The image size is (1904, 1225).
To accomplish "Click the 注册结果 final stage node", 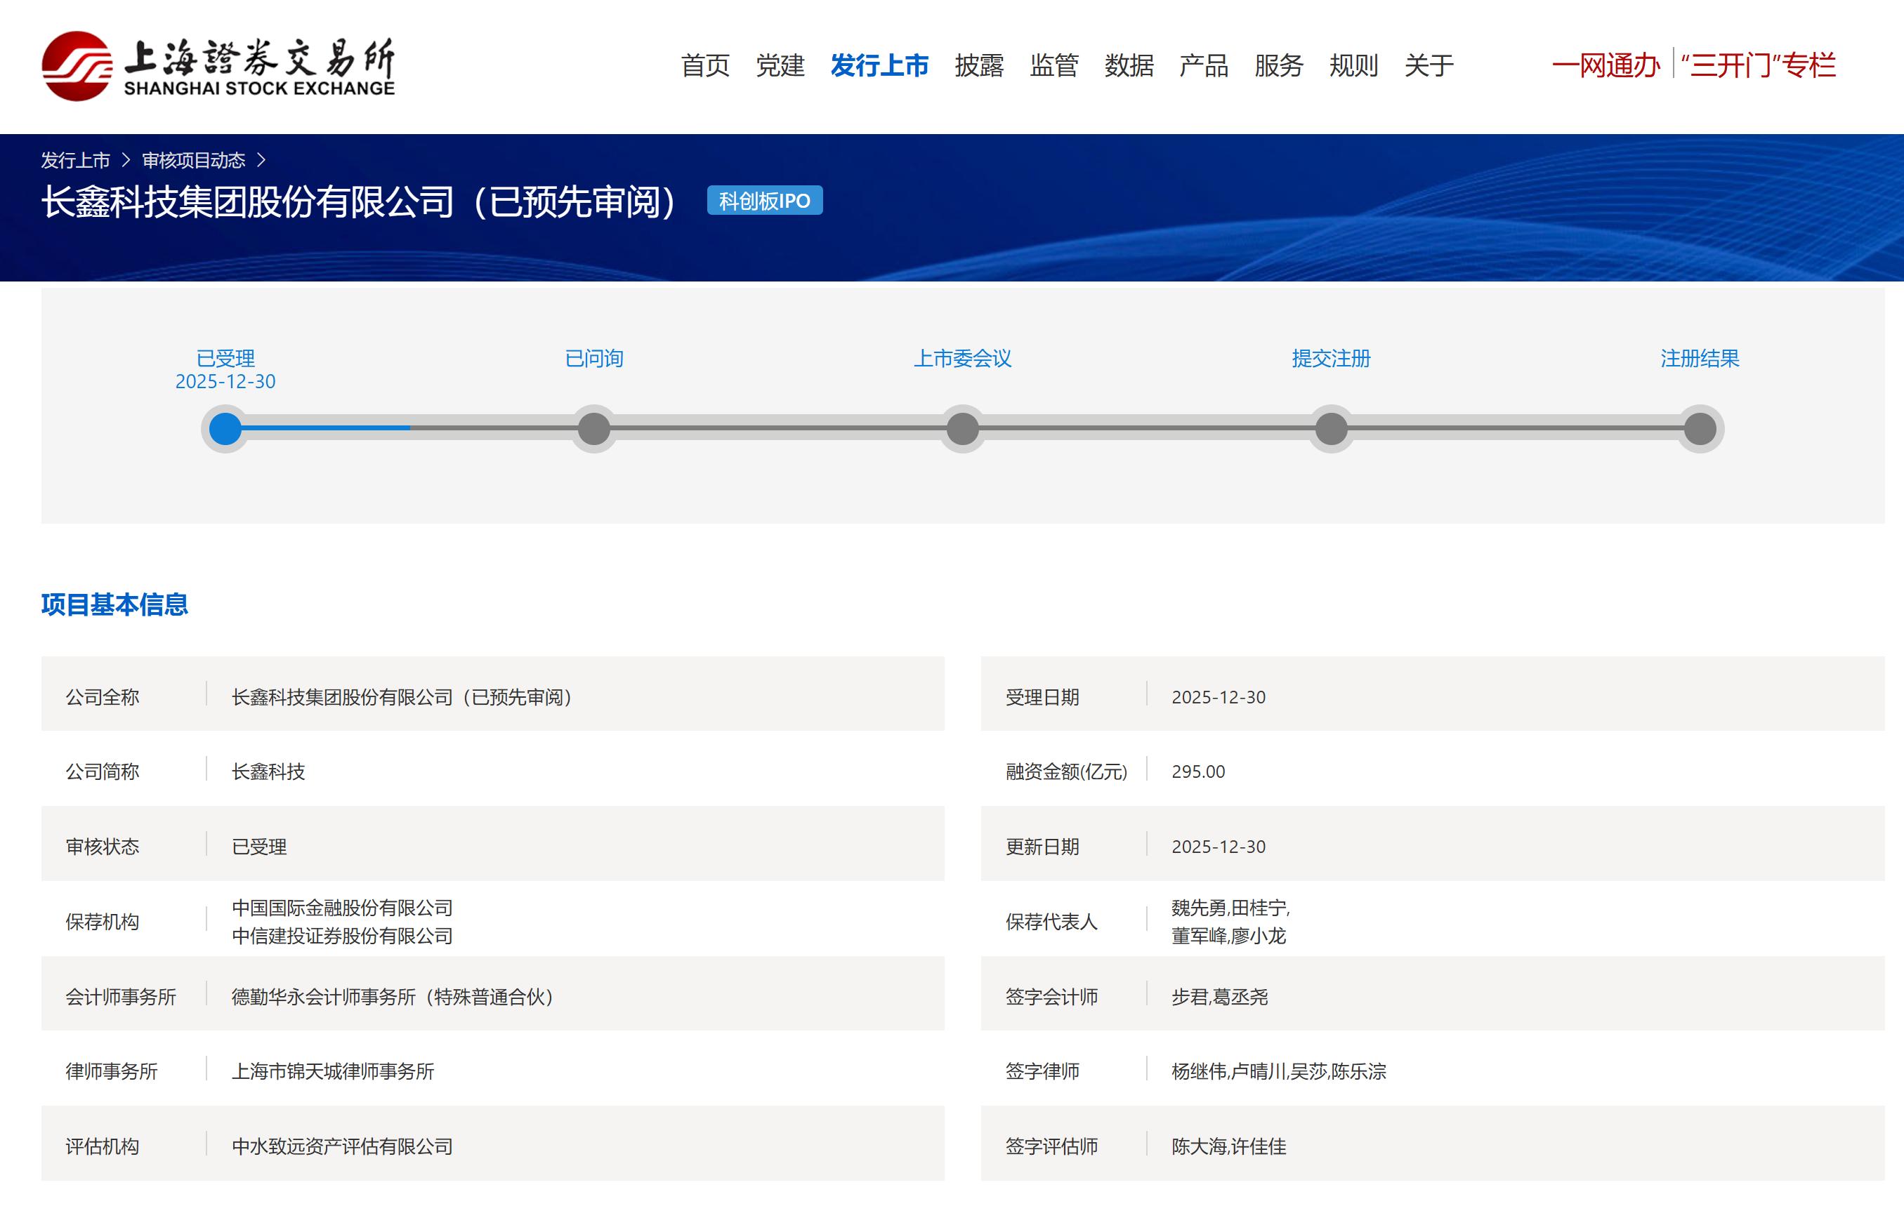I will (x=1700, y=429).
